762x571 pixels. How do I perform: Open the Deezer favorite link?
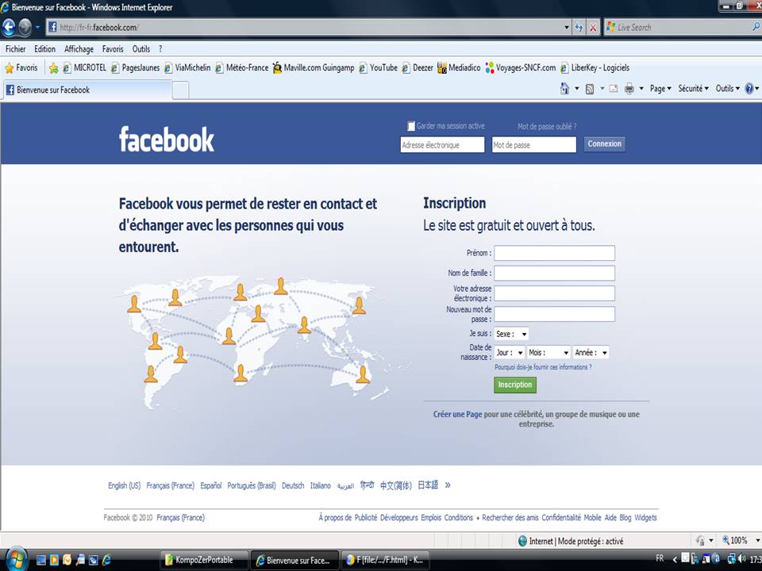(x=418, y=68)
